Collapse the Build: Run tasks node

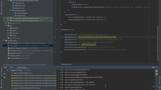[x=7, y=70]
